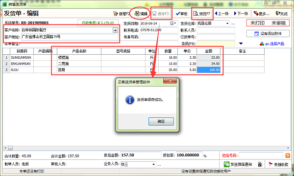The image size is (294, 176).
Task: Click the 本单备注 remarks field
Action: tap(99, 44)
